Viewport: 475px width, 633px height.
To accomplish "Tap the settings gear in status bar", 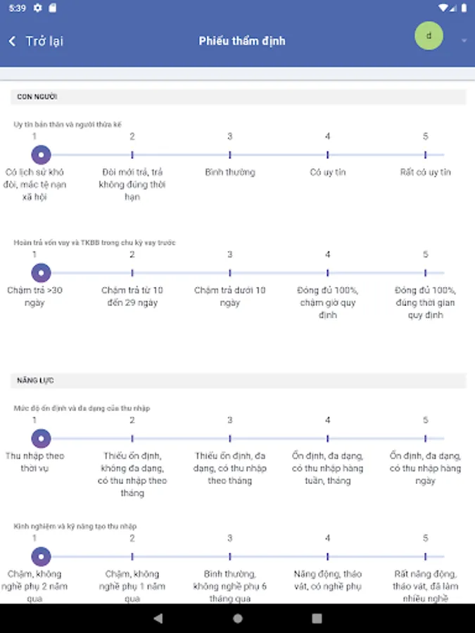I will [38, 8].
